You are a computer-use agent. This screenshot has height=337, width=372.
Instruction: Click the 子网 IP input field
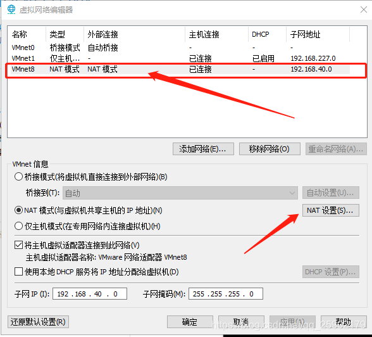(90, 294)
